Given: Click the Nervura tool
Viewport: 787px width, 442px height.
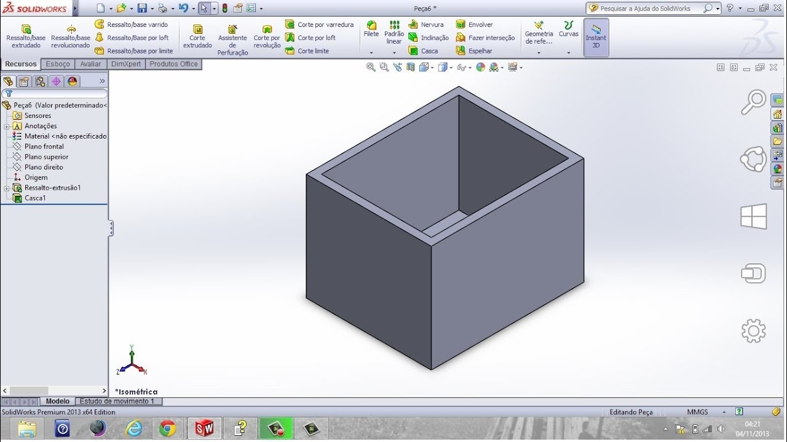Looking at the screenshot, I should click(425, 25).
